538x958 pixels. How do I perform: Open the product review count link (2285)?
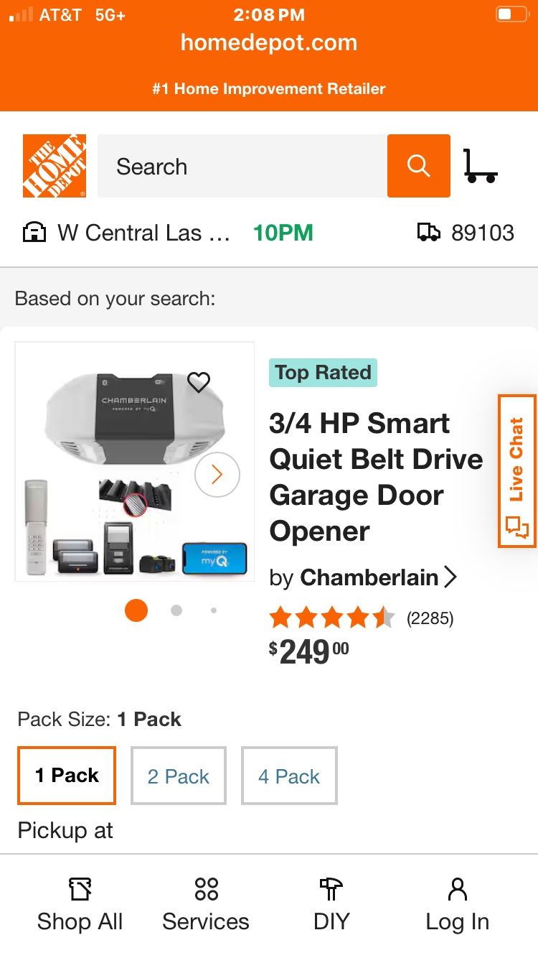[x=430, y=618]
